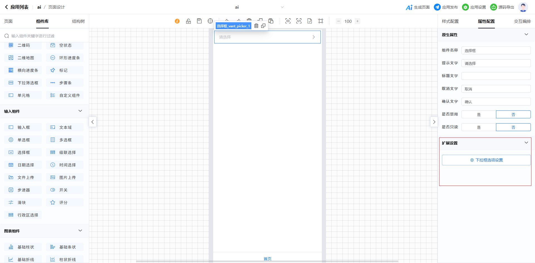Click the 下拉框选项设置 button

(x=486, y=160)
